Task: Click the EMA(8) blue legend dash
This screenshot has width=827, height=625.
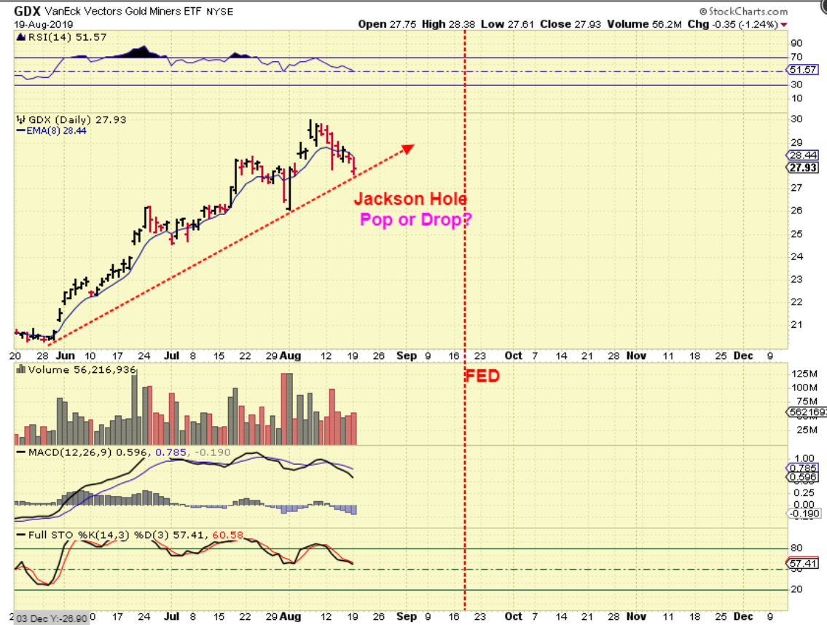Action: point(21,131)
